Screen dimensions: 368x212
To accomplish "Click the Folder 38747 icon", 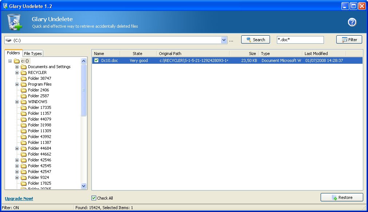I will click(x=23, y=78).
